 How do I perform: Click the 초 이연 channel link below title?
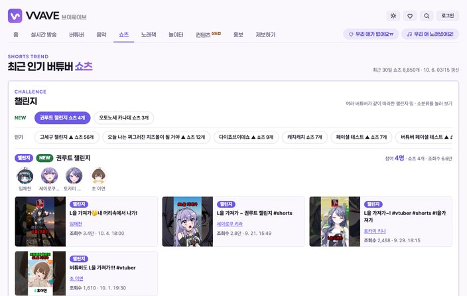click(76, 279)
